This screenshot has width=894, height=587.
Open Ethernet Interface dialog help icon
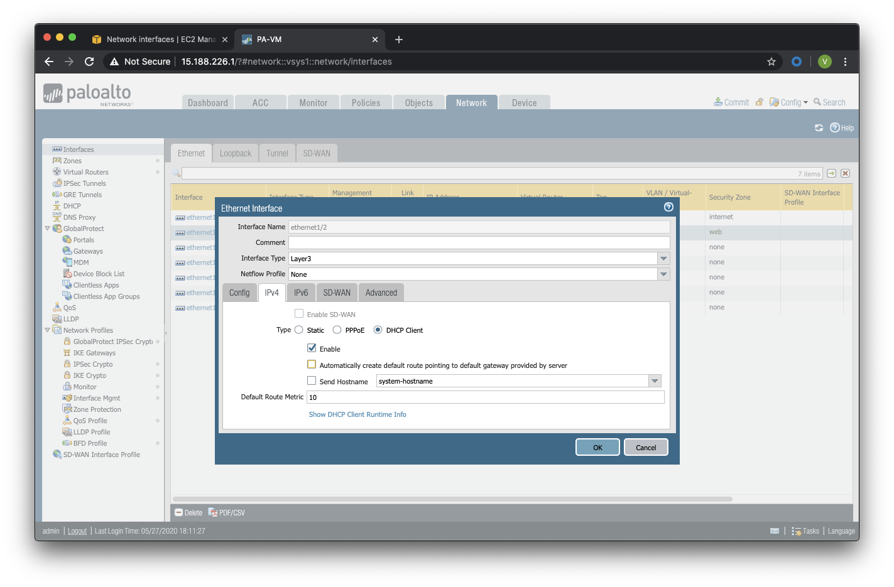pos(668,207)
